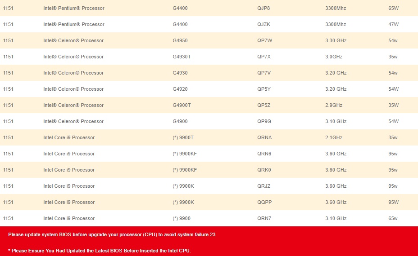Click the 35W power value in QP5Z row
This screenshot has width=418, height=256.
pyautogui.click(x=394, y=105)
